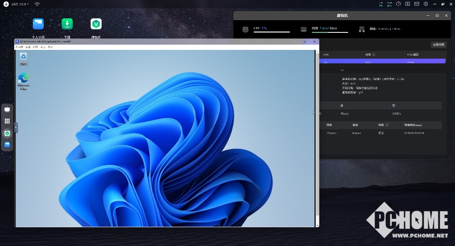Image resolution: width=455 pixels, height=246 pixels.
Task: Open the mail message icon in top bar
Action: [x=416, y=4]
